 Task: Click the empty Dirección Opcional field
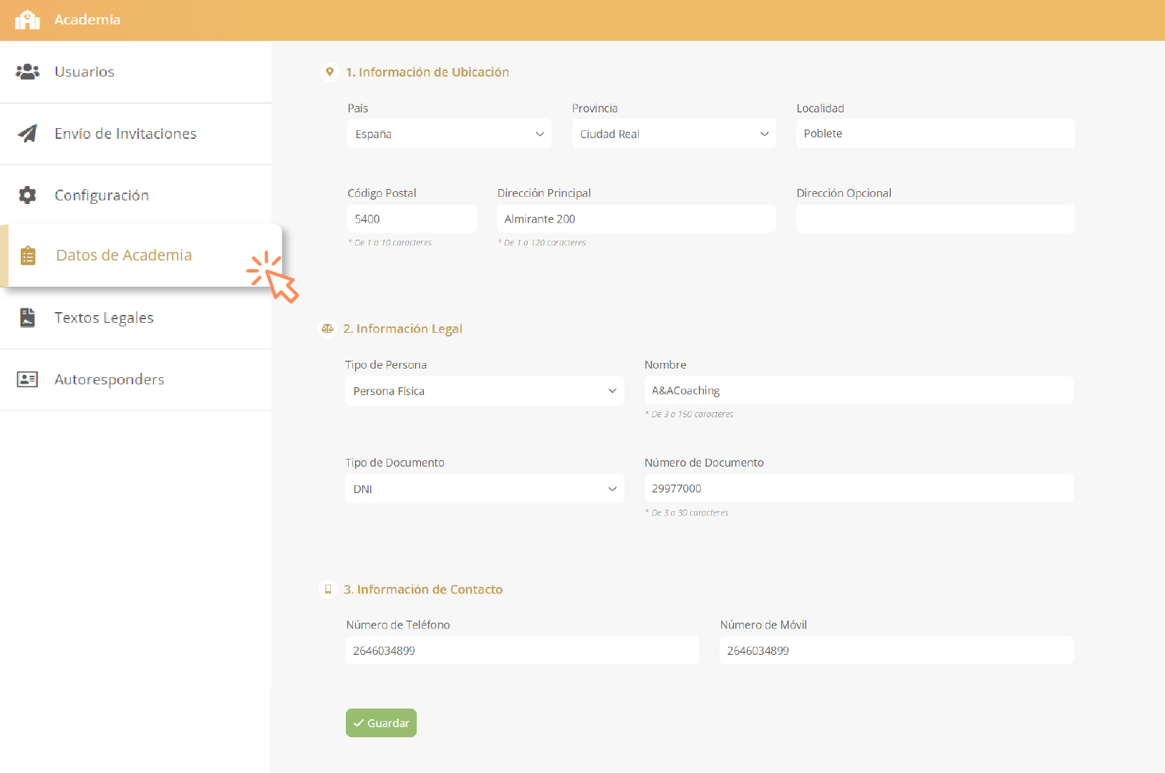pyautogui.click(x=936, y=219)
